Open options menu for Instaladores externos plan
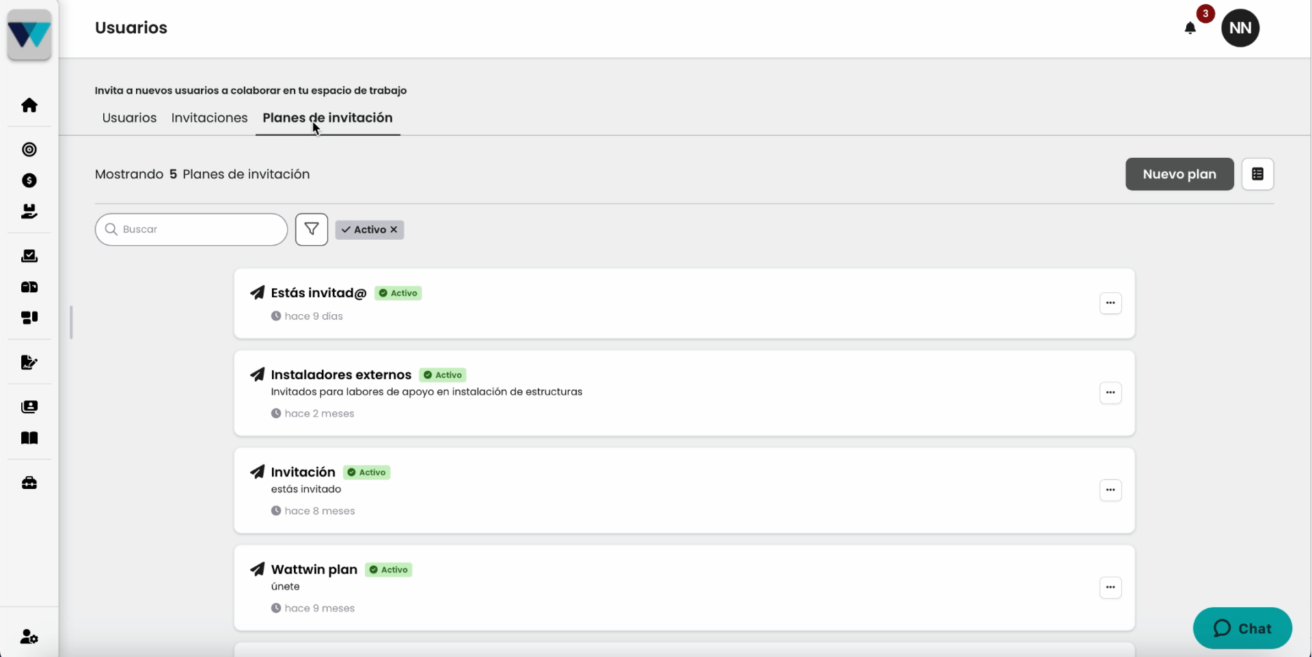The image size is (1312, 657). click(1110, 393)
